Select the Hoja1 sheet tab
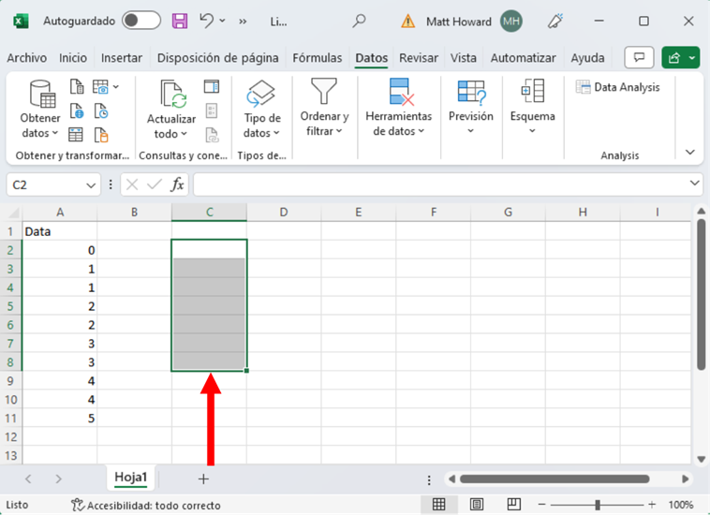Screen dimensions: 710x515 [x=131, y=478]
